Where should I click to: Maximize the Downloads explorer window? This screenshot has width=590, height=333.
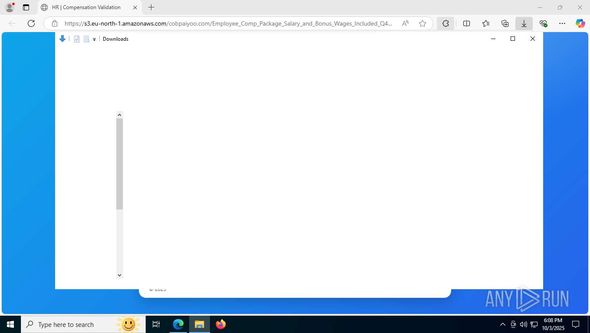[x=513, y=39]
